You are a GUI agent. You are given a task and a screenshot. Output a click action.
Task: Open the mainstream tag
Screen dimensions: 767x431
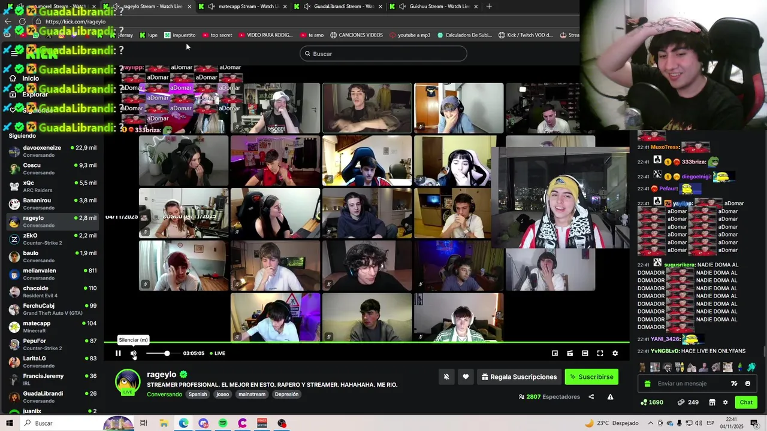(x=252, y=394)
